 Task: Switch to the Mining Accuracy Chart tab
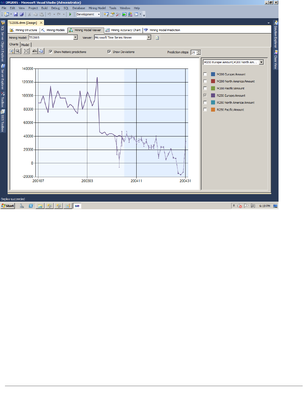coord(123,30)
